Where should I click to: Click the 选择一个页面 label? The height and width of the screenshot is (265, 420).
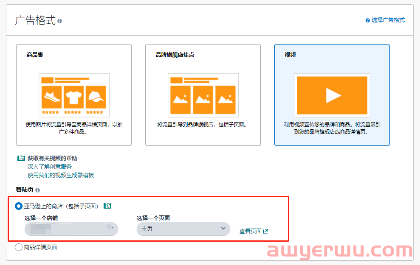pyautogui.click(x=153, y=218)
